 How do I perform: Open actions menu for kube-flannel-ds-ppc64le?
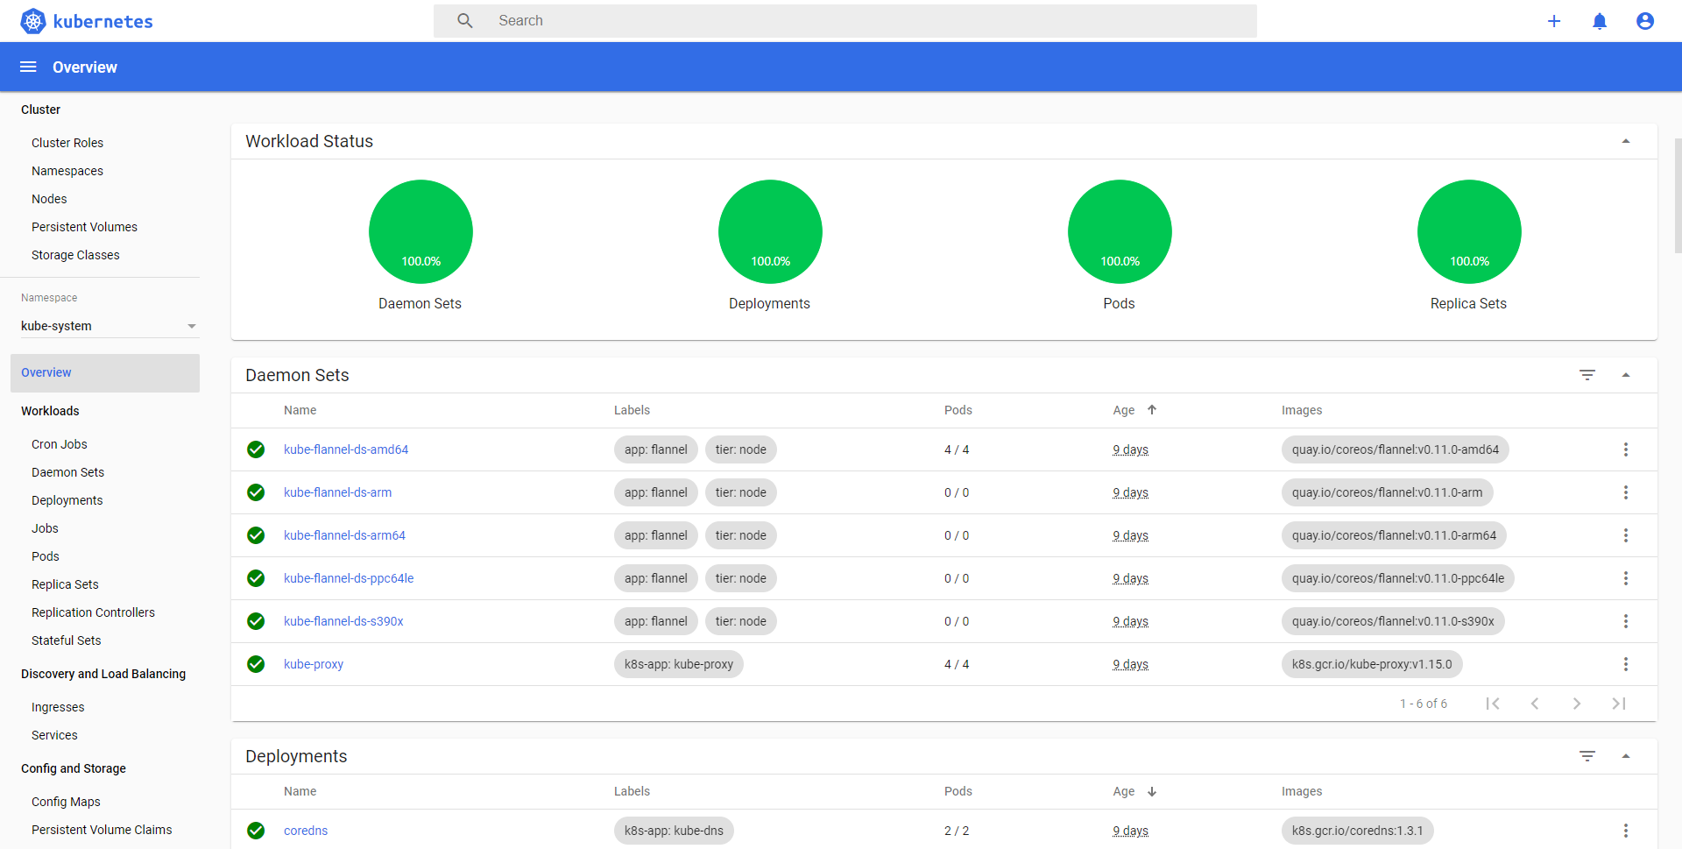point(1626,578)
